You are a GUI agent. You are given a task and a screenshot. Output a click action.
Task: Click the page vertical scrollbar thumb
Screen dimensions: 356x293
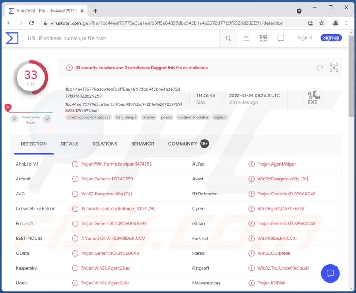click(x=351, y=76)
